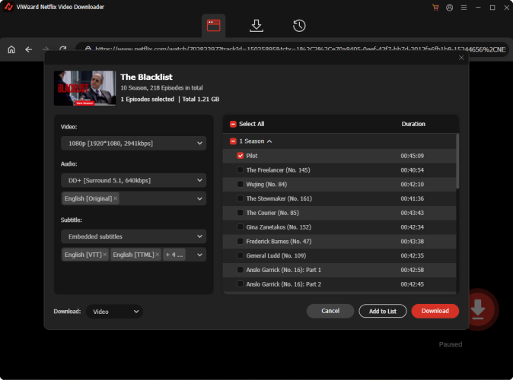Remove the English [VTT] subtitle tag
This screenshot has width=513, height=380.
click(x=105, y=255)
